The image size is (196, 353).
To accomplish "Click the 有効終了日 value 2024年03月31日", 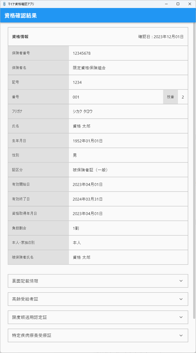I will 88,199.
